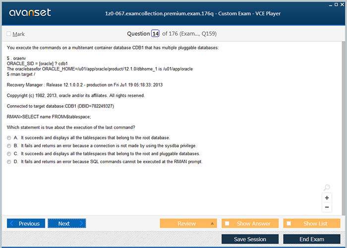Image resolution: width=347 pixels, height=248 pixels.
Task: Select answer C radio button
Action: (x=9, y=154)
